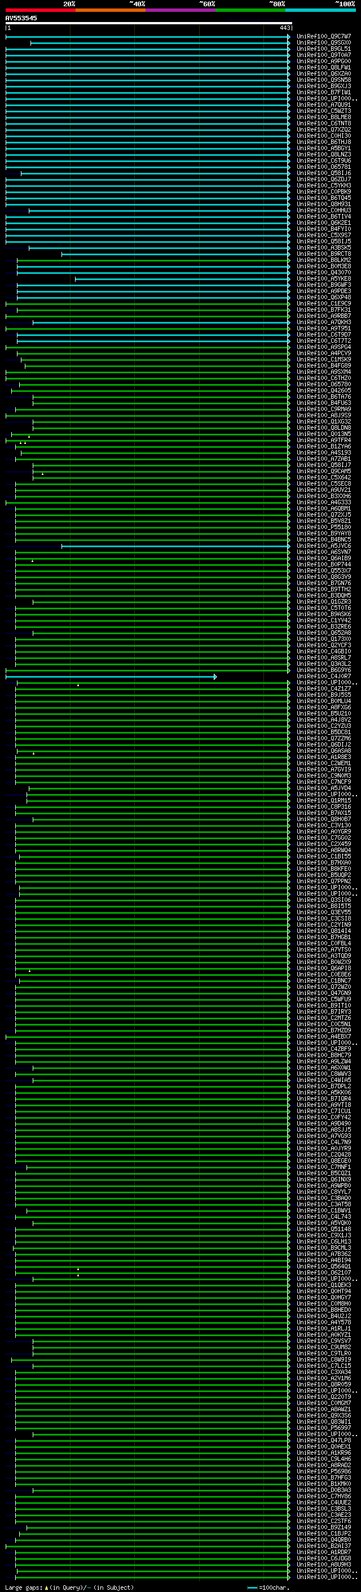
Task: Click the UniRef100_A5JVC6 entry
Action: [x=324, y=546]
